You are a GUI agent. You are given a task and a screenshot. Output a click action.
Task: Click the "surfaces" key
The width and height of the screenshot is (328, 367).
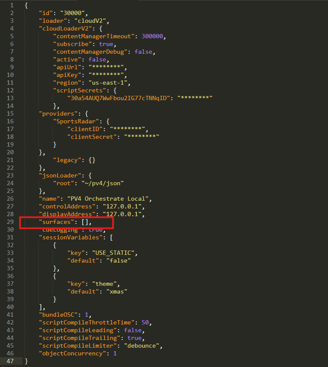(x=56, y=222)
